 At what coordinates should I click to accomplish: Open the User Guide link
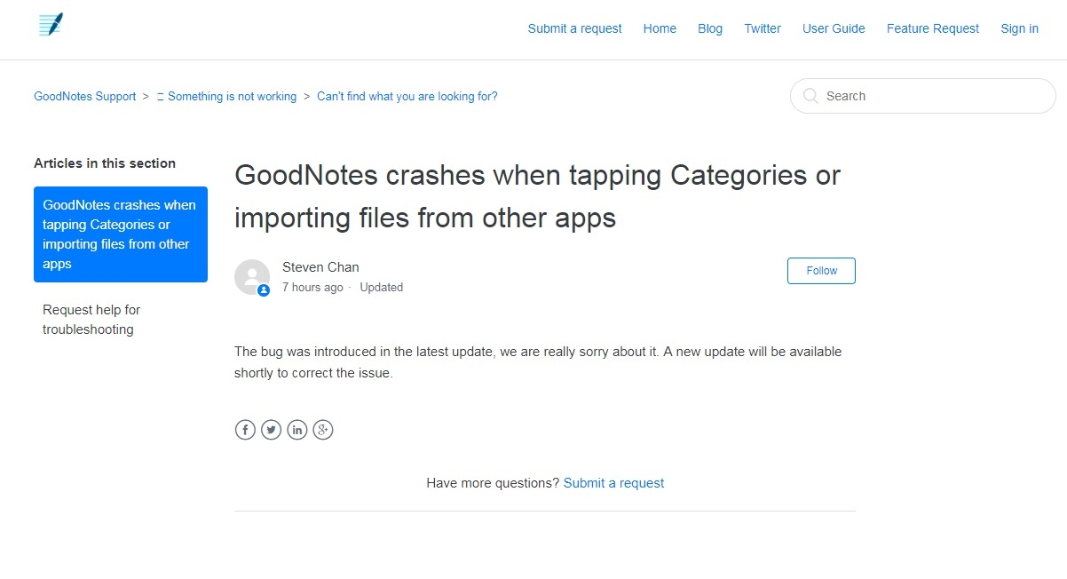(x=834, y=28)
